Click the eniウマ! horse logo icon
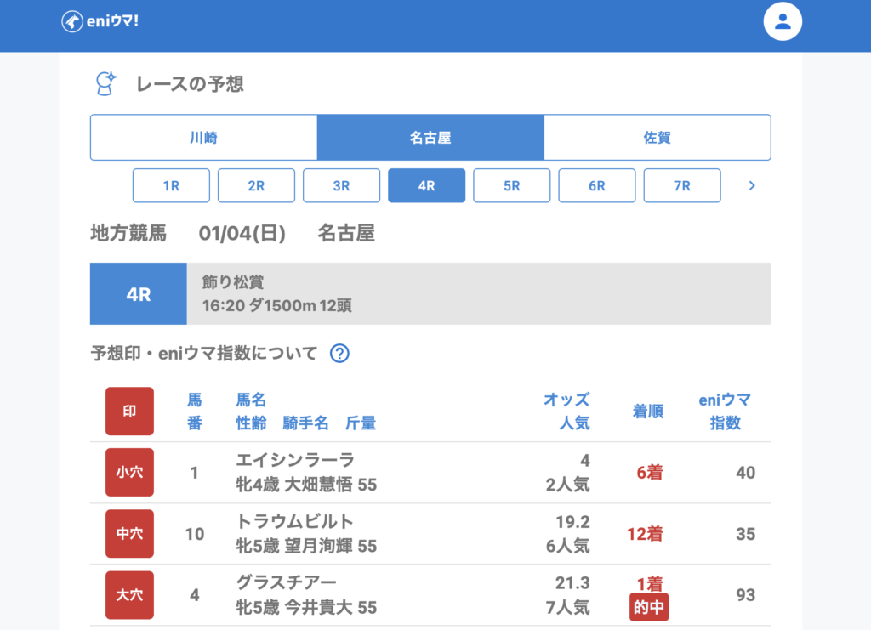The width and height of the screenshot is (871, 630). point(72,22)
